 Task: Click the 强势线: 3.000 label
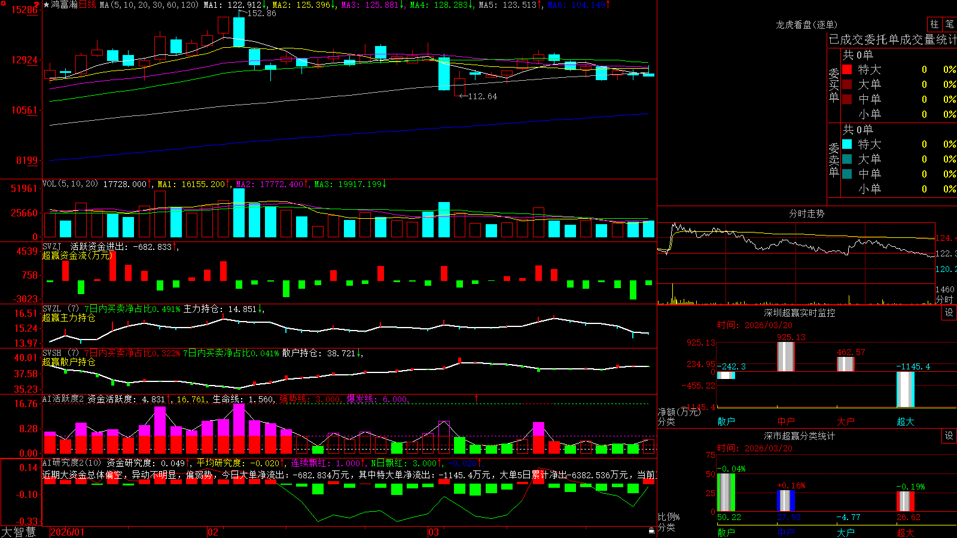point(310,399)
